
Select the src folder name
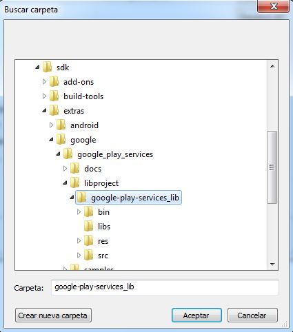103,256
